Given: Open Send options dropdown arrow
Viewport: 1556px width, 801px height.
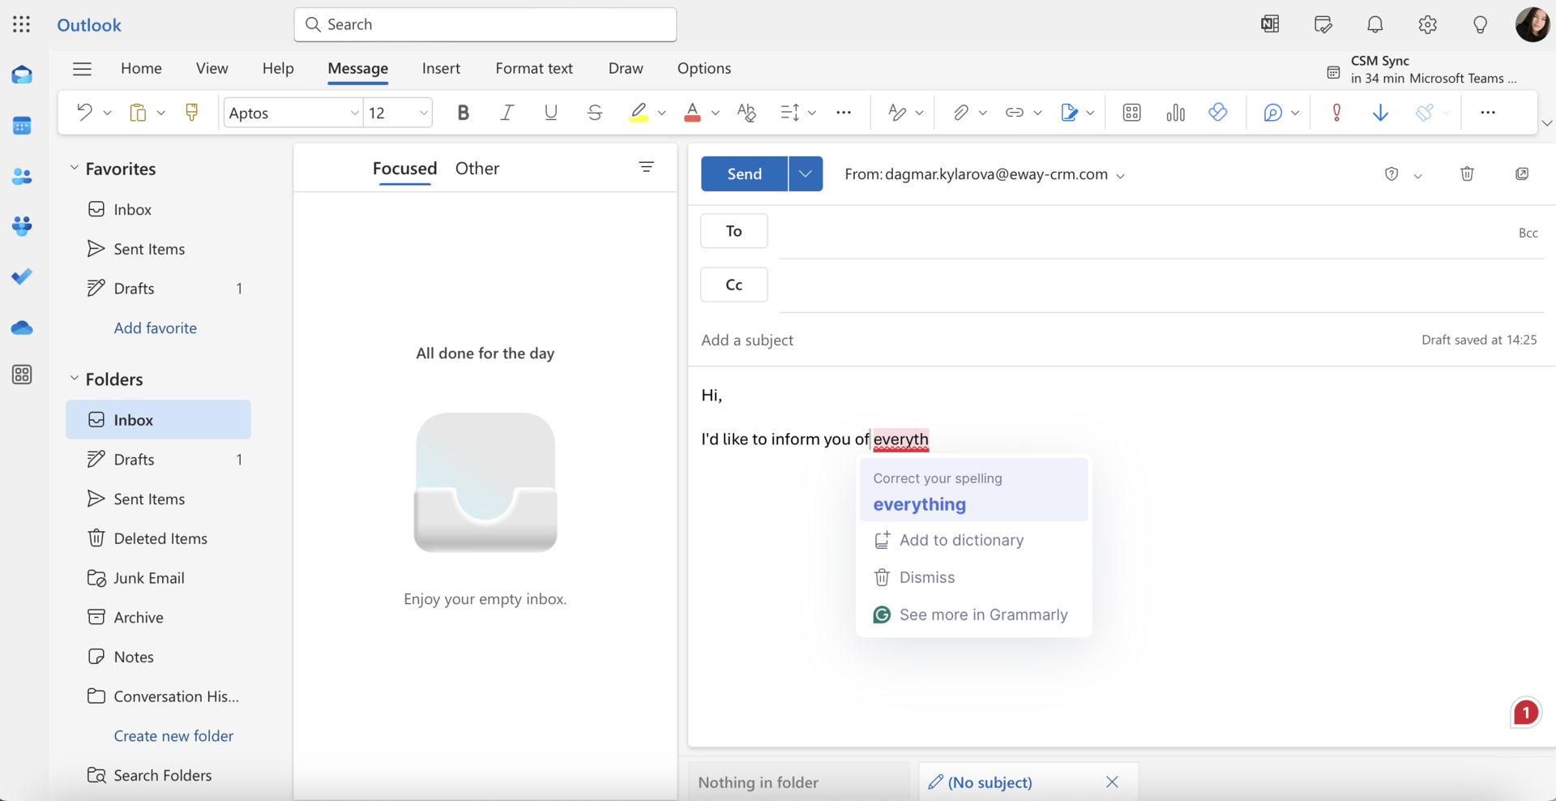Looking at the screenshot, I should tap(806, 173).
